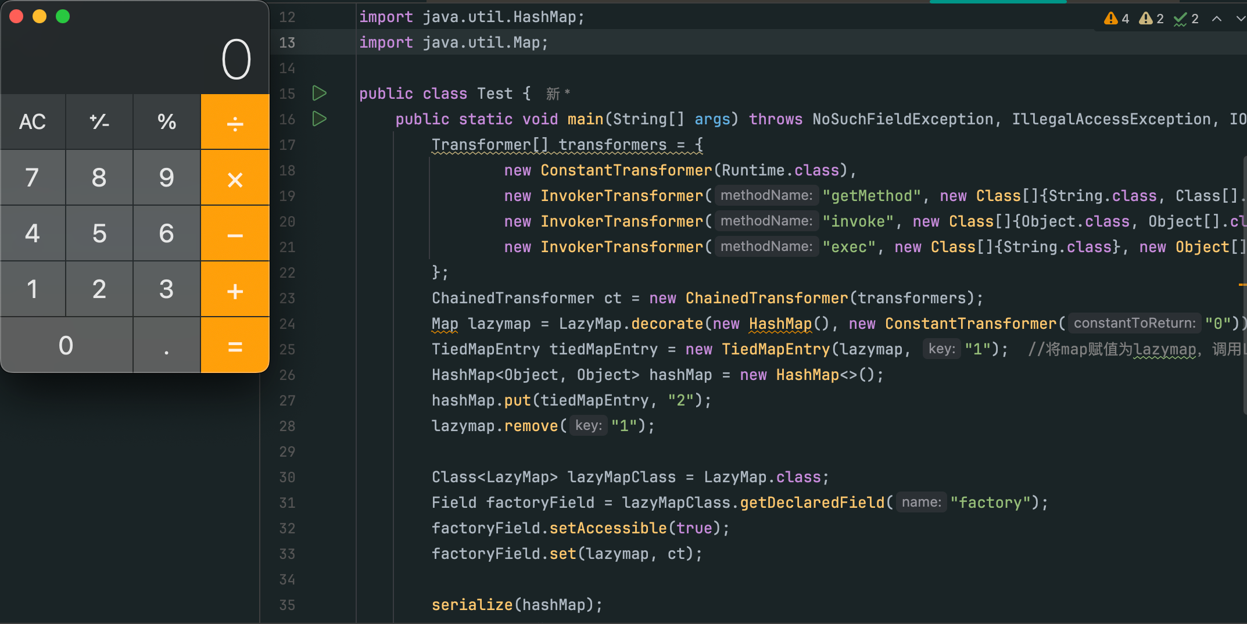The height and width of the screenshot is (624, 1247).
Task: Click line number 30 in the gutter
Action: (287, 477)
